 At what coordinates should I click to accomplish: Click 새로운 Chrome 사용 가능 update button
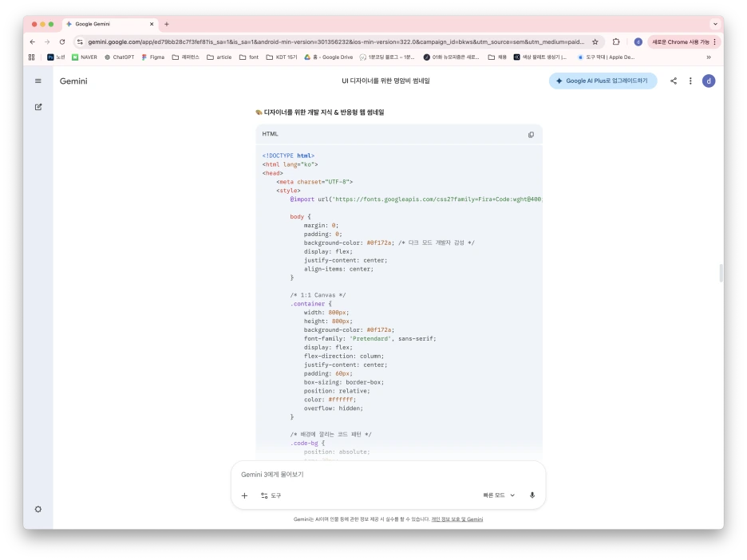pos(684,42)
